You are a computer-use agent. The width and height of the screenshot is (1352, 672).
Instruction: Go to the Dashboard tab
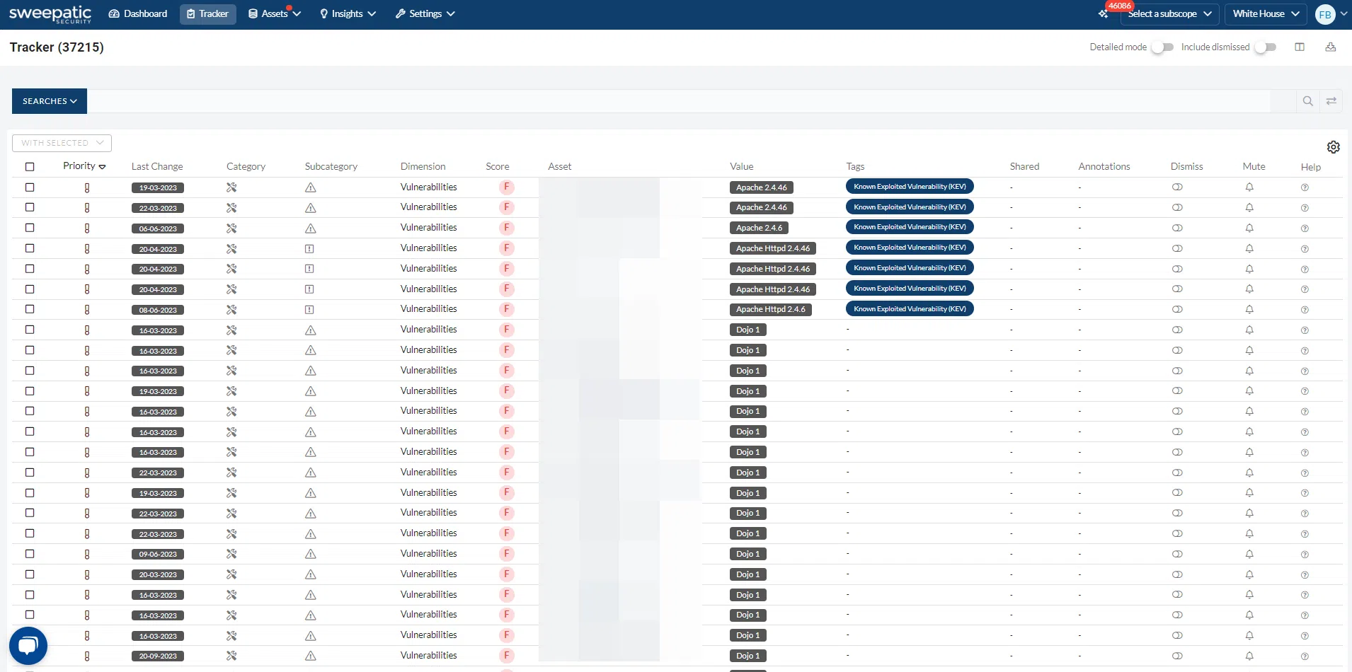coord(138,14)
